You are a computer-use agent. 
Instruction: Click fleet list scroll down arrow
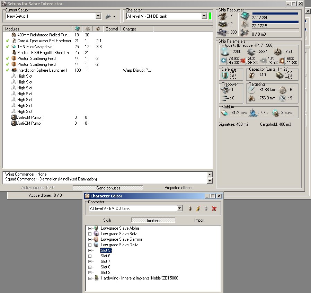coord(210,181)
